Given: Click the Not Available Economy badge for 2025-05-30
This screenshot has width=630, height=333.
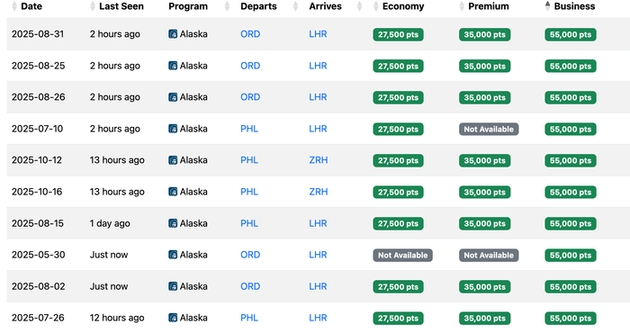Looking at the screenshot, I should (x=402, y=256).
